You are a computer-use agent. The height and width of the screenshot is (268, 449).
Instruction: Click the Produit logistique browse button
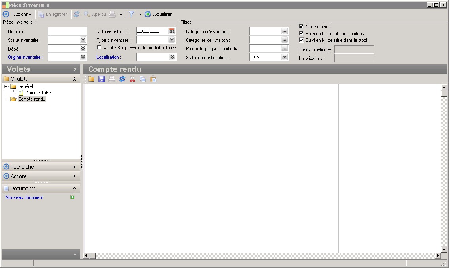[x=284, y=49]
